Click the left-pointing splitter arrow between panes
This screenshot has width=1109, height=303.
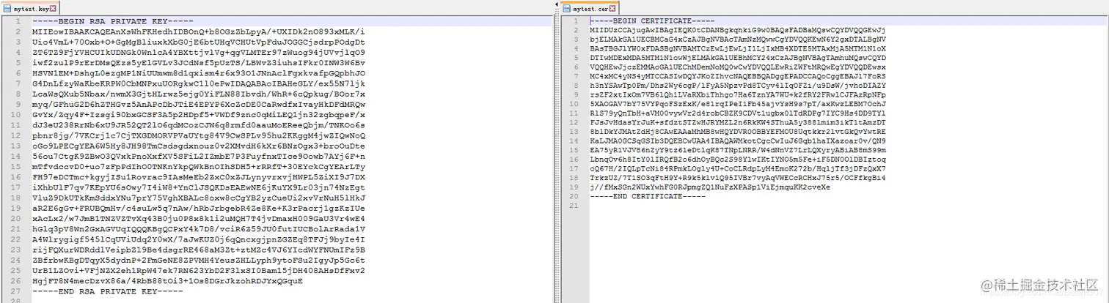(556, 4)
